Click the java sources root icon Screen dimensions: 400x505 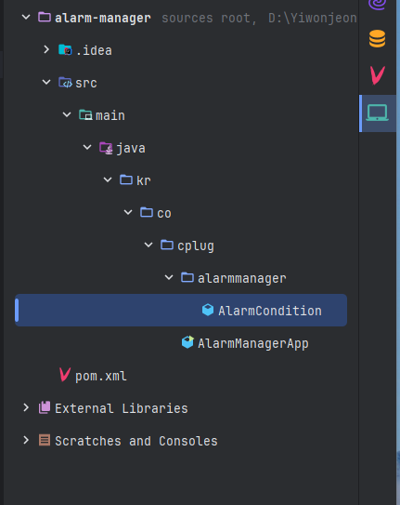point(106,148)
